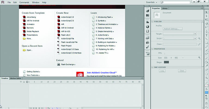
Task: Select the Subselection tool
Action: 207,16
